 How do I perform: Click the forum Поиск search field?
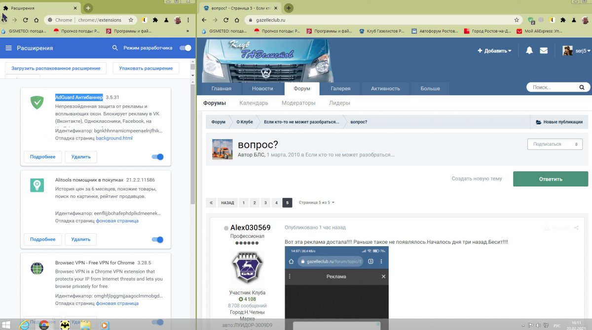(552, 88)
